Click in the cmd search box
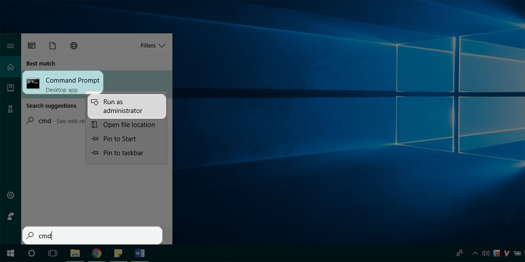Image resolution: width=525 pixels, height=262 pixels. [x=93, y=236]
